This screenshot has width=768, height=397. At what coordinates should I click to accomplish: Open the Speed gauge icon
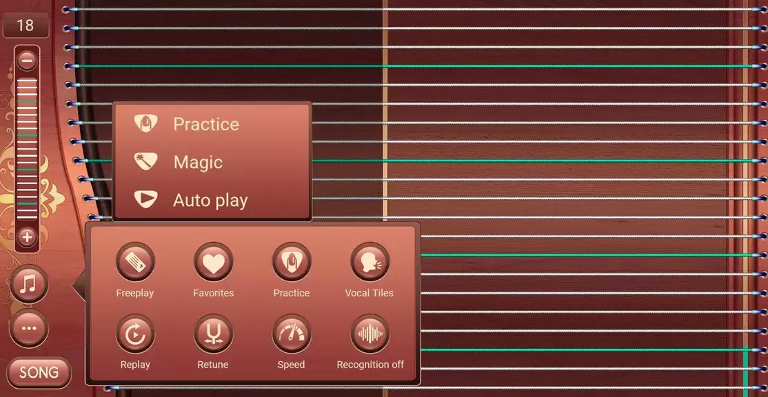coord(291,334)
